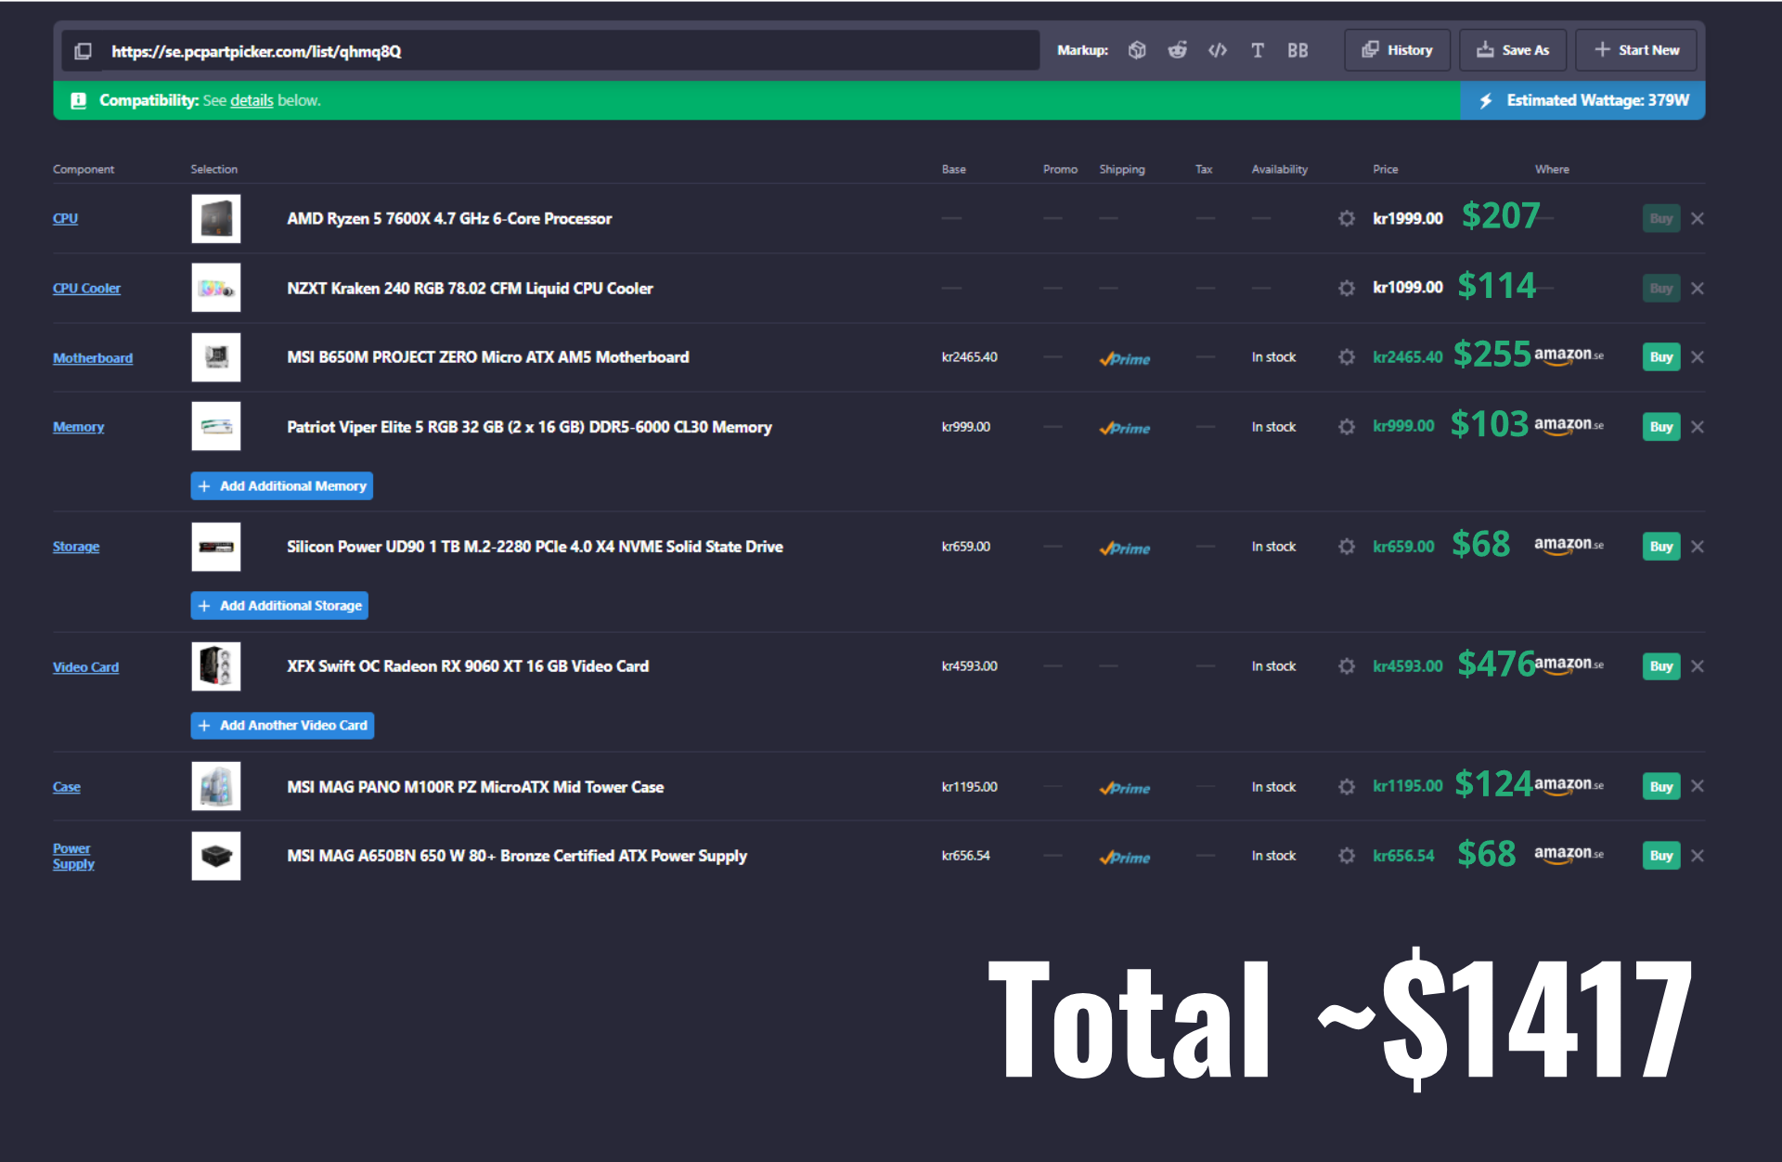Image resolution: width=1782 pixels, height=1162 pixels.
Task: Open gear settings for Patriot Viper memory price
Action: coord(1347,427)
